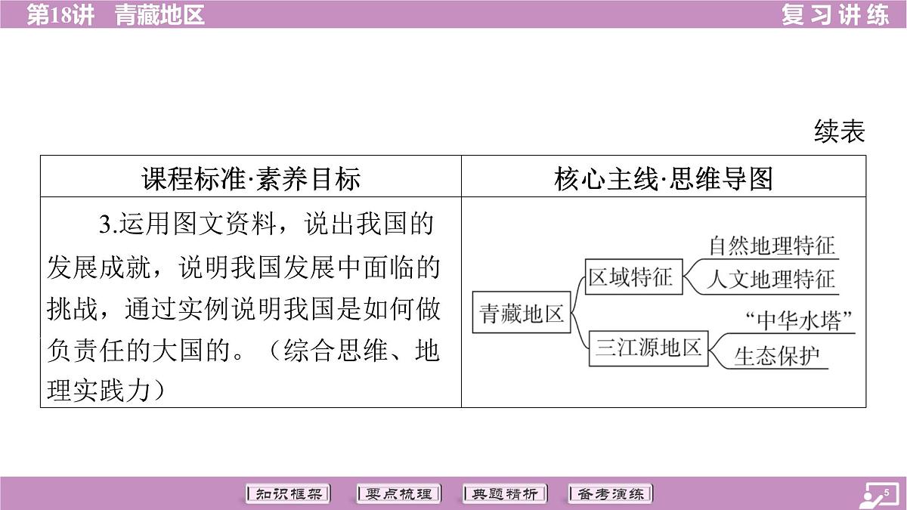Click the 人文地理特征 branch label
Viewport: 907px width, 510px height.
coord(772,280)
